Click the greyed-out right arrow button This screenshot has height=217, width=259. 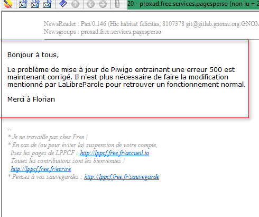click(103, 4)
